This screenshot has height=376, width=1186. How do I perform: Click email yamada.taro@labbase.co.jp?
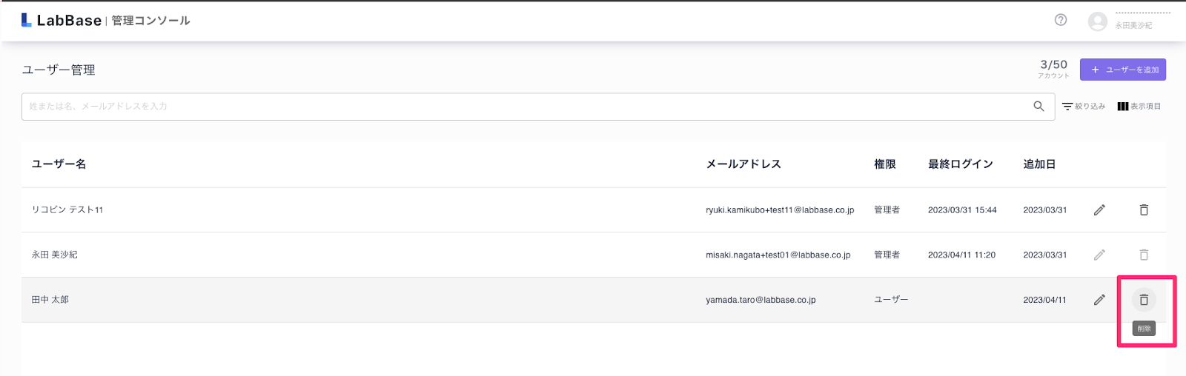[761, 300]
